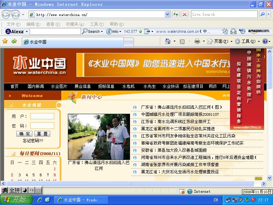The width and height of the screenshot is (273, 205).
Task: Click the 确定 login button
Action: (25, 134)
